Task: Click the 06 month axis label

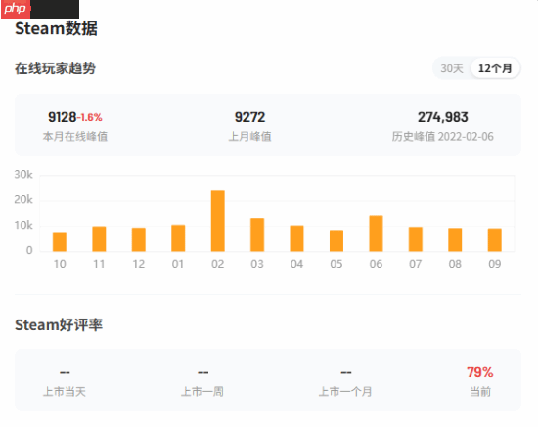Action: (376, 264)
